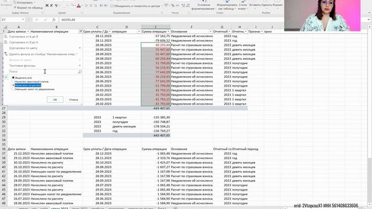Toggle Уменьшен налог по уведомлению checkbox

(13, 89)
